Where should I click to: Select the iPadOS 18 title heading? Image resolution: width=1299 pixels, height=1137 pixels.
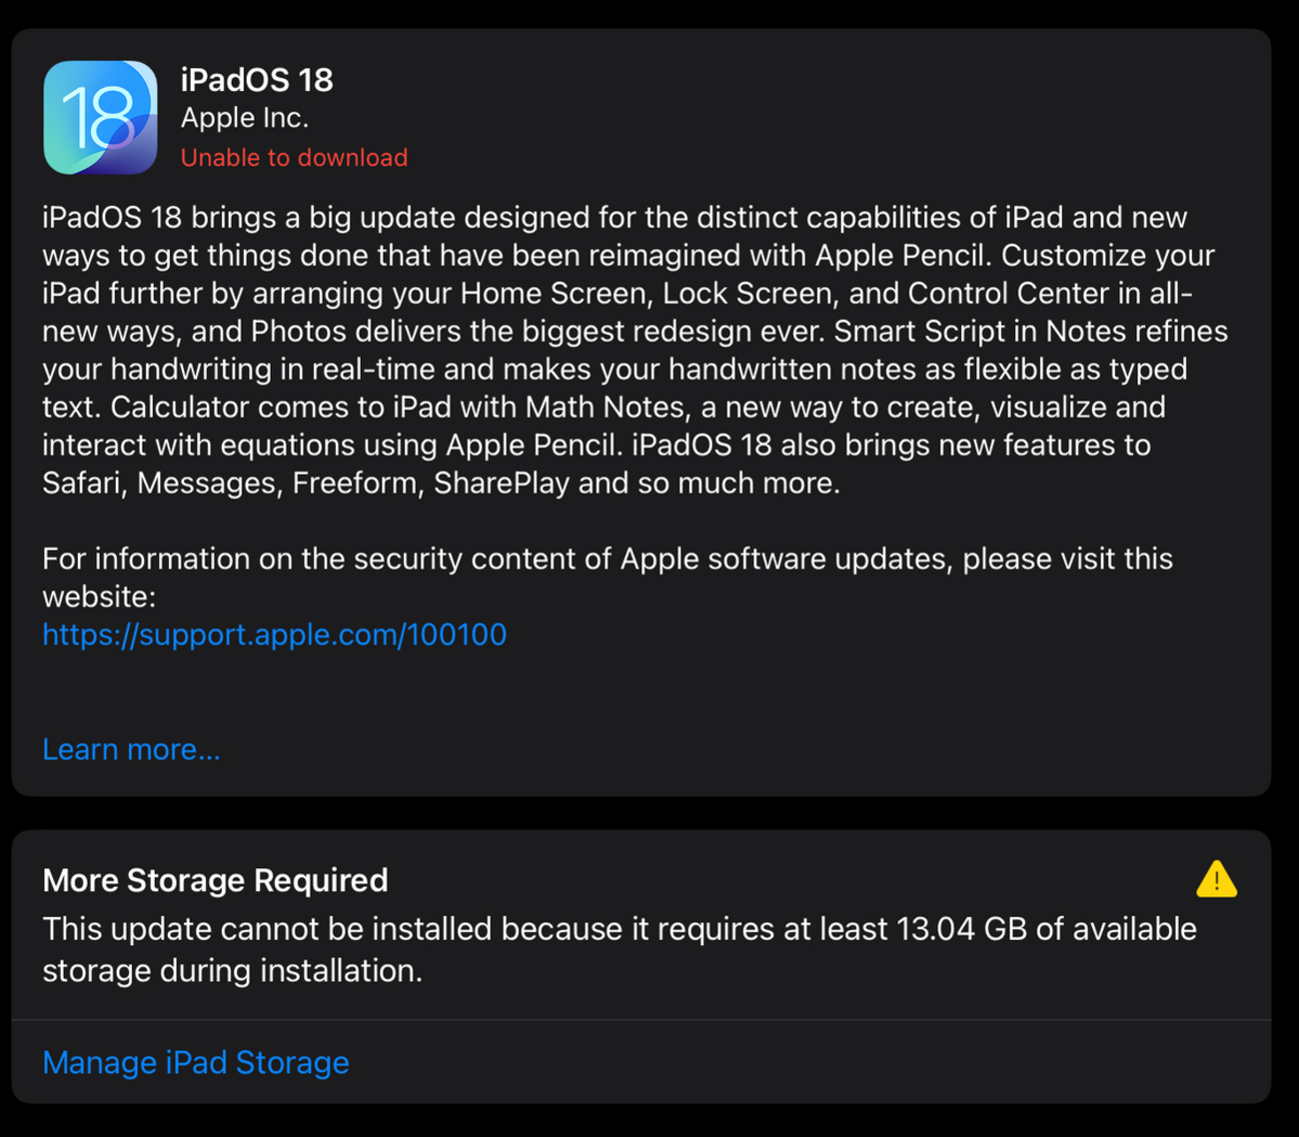(257, 80)
